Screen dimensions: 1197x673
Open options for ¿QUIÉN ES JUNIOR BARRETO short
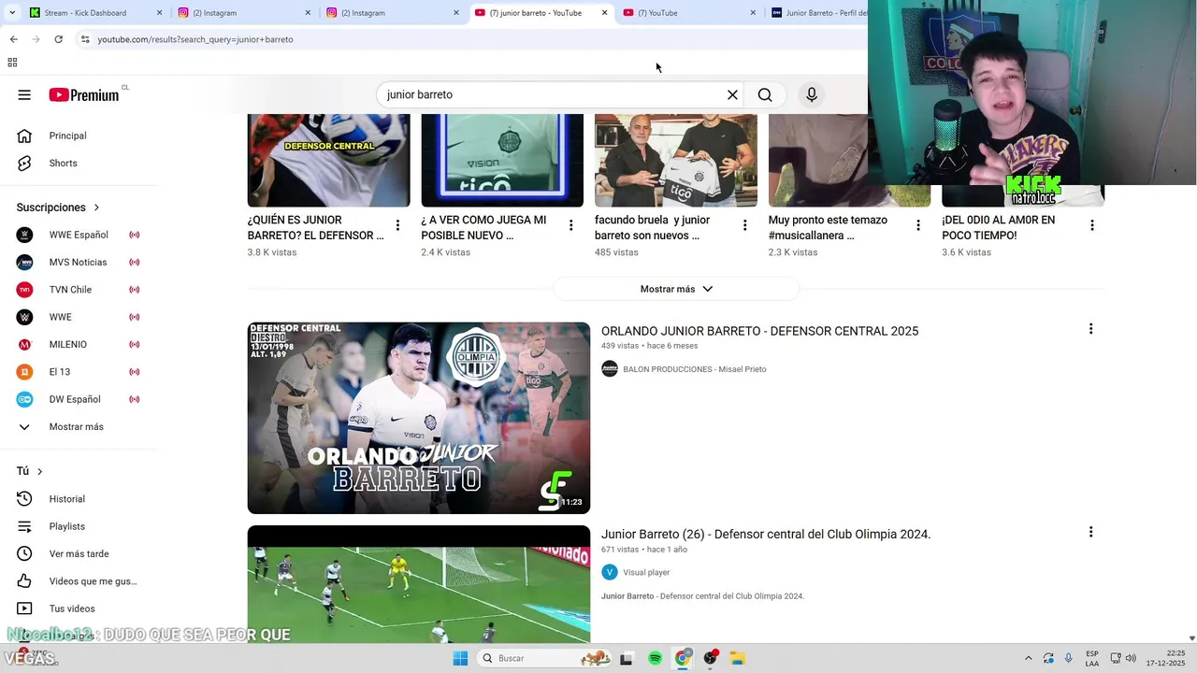397,225
